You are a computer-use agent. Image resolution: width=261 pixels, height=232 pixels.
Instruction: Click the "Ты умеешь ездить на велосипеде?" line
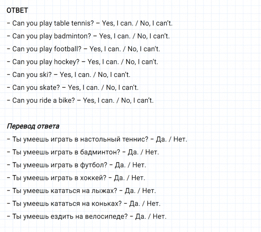[x=70, y=216]
